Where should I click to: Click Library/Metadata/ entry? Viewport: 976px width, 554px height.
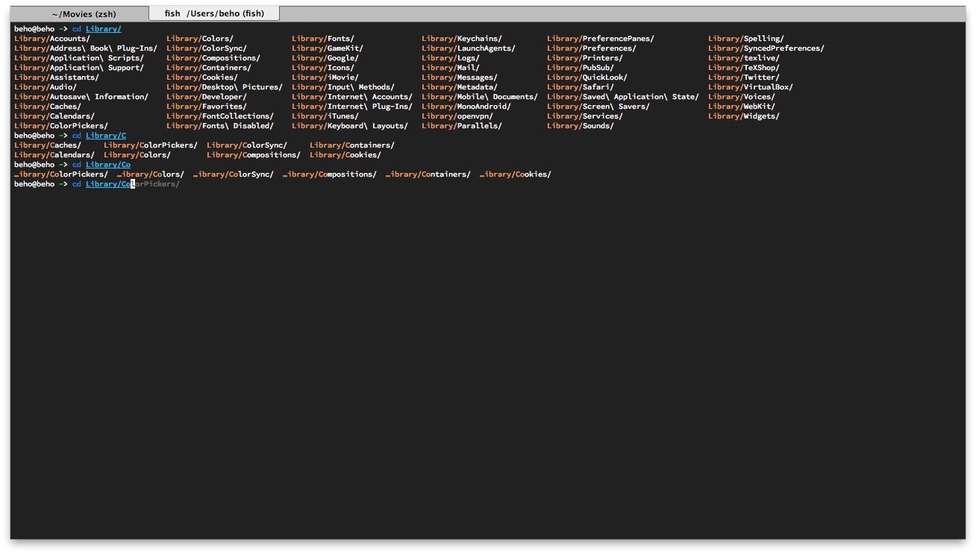[x=460, y=87]
